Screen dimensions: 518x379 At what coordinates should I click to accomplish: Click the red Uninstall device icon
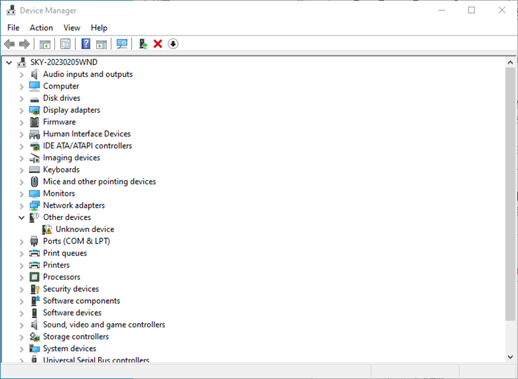pos(158,44)
